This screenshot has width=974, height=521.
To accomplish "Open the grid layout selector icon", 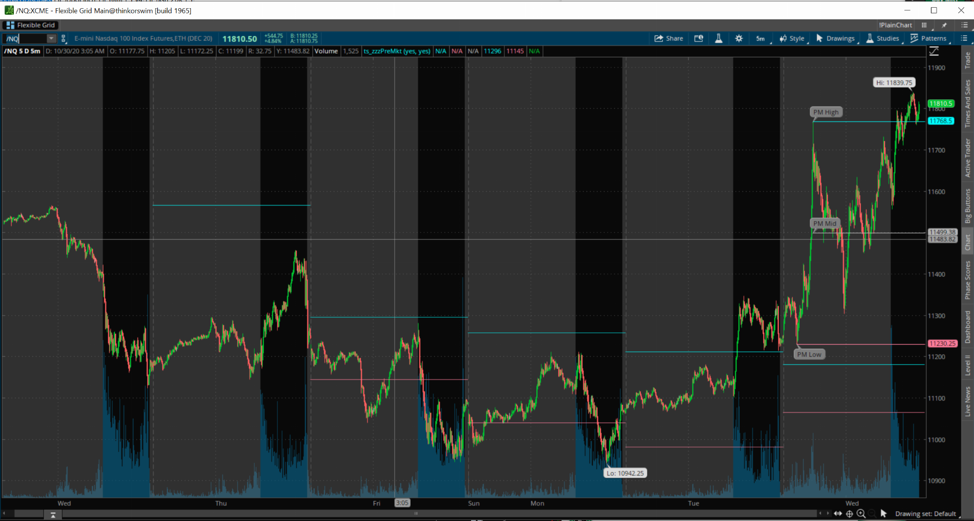I will click(x=924, y=25).
